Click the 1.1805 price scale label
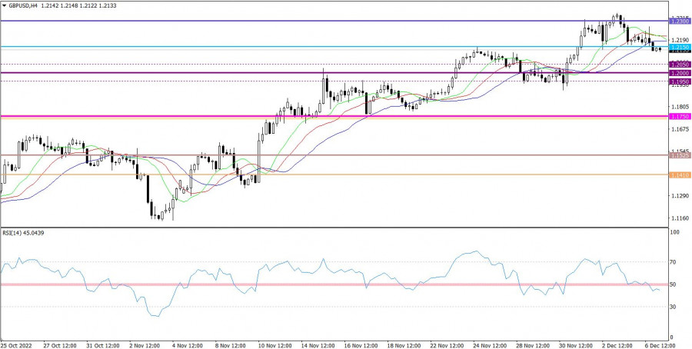This screenshot has height=349, width=692. tap(679, 107)
